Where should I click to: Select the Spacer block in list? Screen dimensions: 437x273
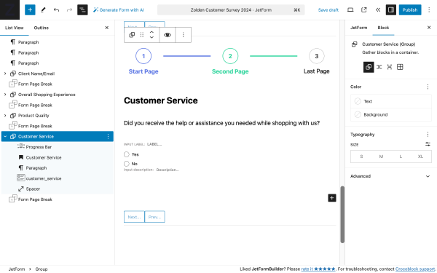(58, 189)
